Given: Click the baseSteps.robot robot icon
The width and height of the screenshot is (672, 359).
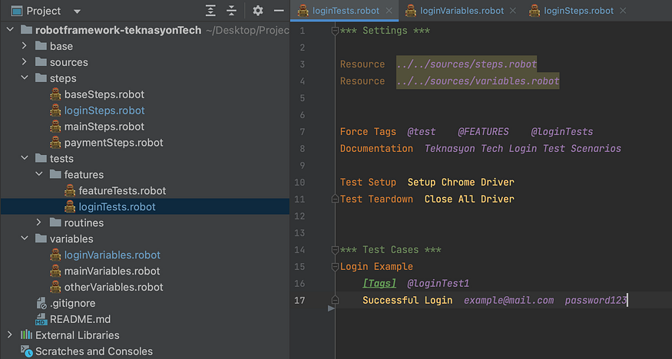Looking at the screenshot, I should [x=55, y=94].
